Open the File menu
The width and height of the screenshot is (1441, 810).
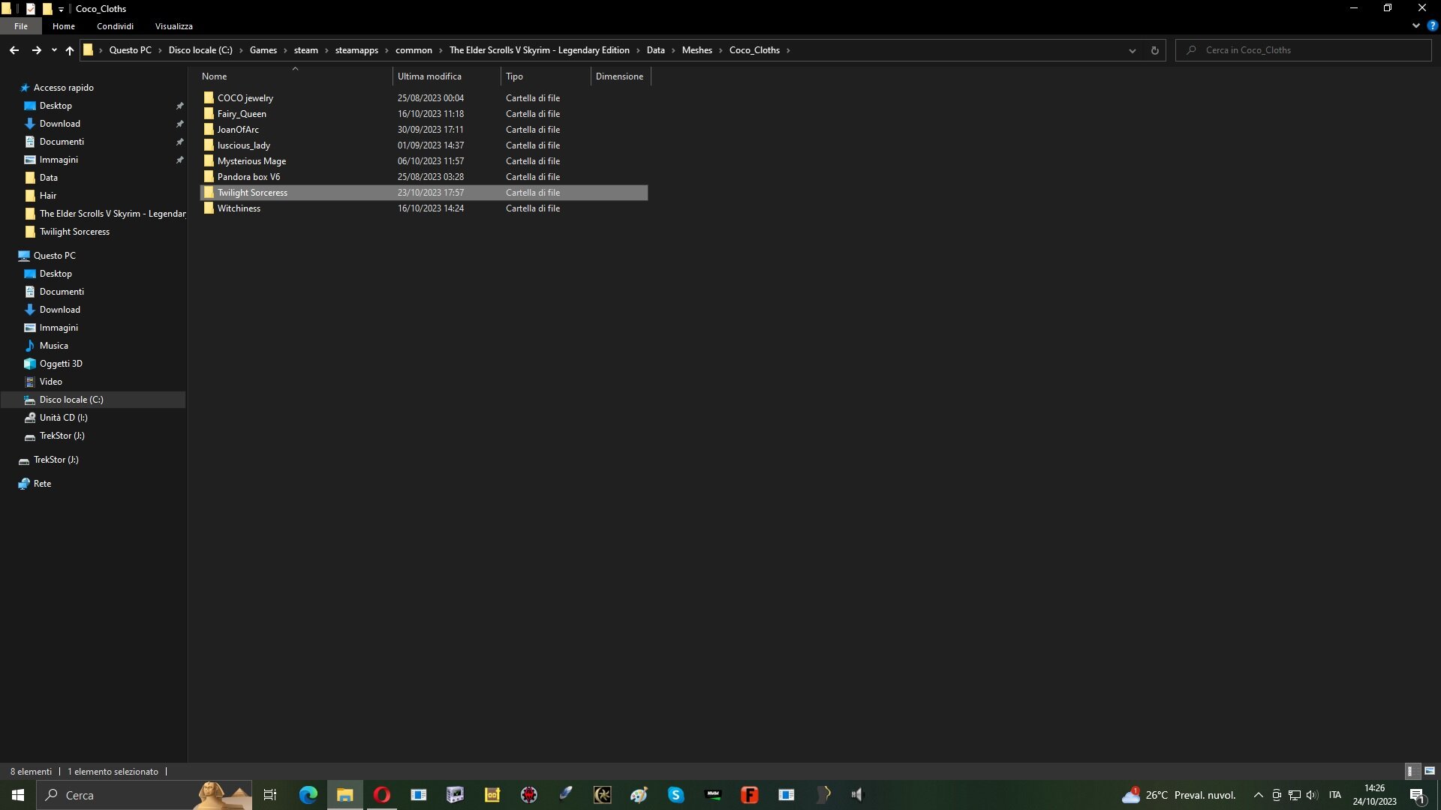point(20,25)
